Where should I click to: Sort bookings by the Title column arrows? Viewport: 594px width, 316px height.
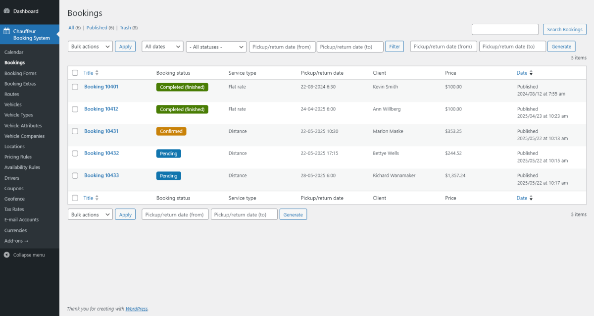pos(98,73)
